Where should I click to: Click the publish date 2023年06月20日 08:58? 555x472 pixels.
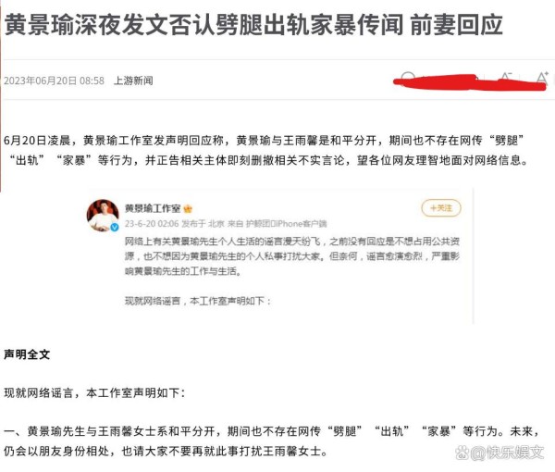coord(55,81)
